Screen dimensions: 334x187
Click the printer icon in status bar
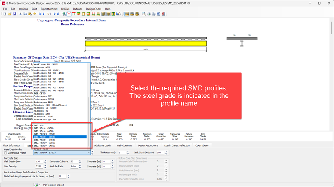[36, 185]
